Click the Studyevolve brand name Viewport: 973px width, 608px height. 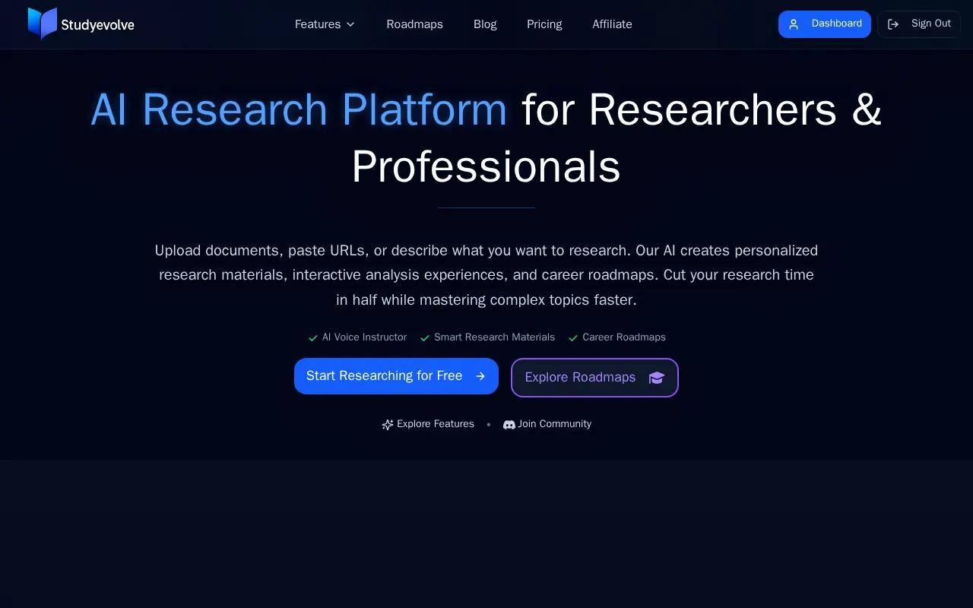(x=97, y=25)
